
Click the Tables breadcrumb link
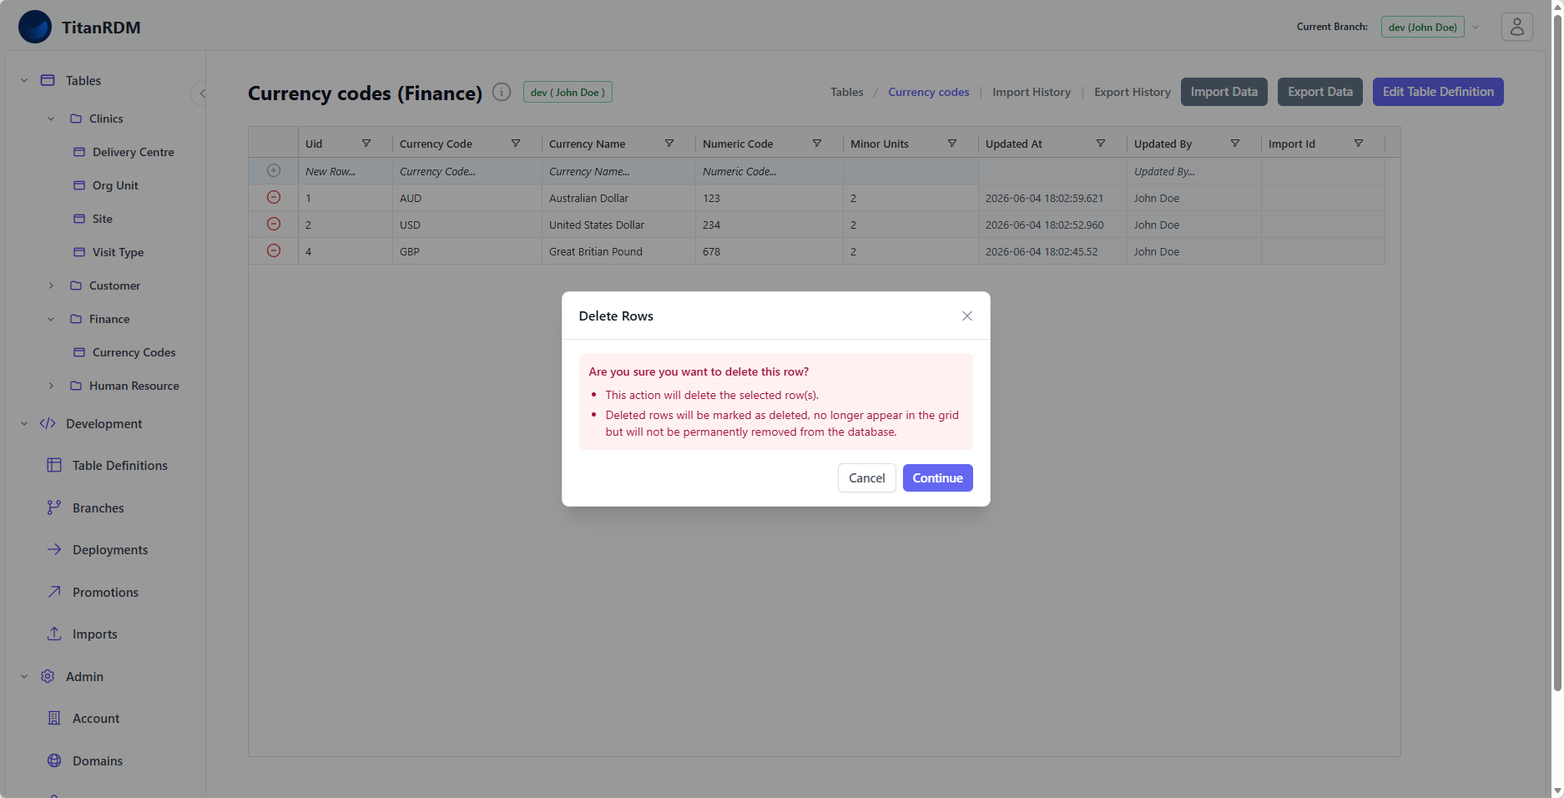[x=847, y=92]
